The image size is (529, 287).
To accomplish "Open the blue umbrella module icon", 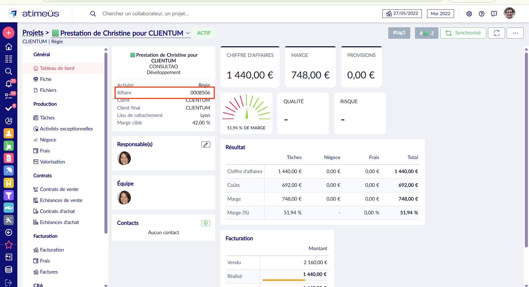I will pyautogui.click(x=9, y=171).
